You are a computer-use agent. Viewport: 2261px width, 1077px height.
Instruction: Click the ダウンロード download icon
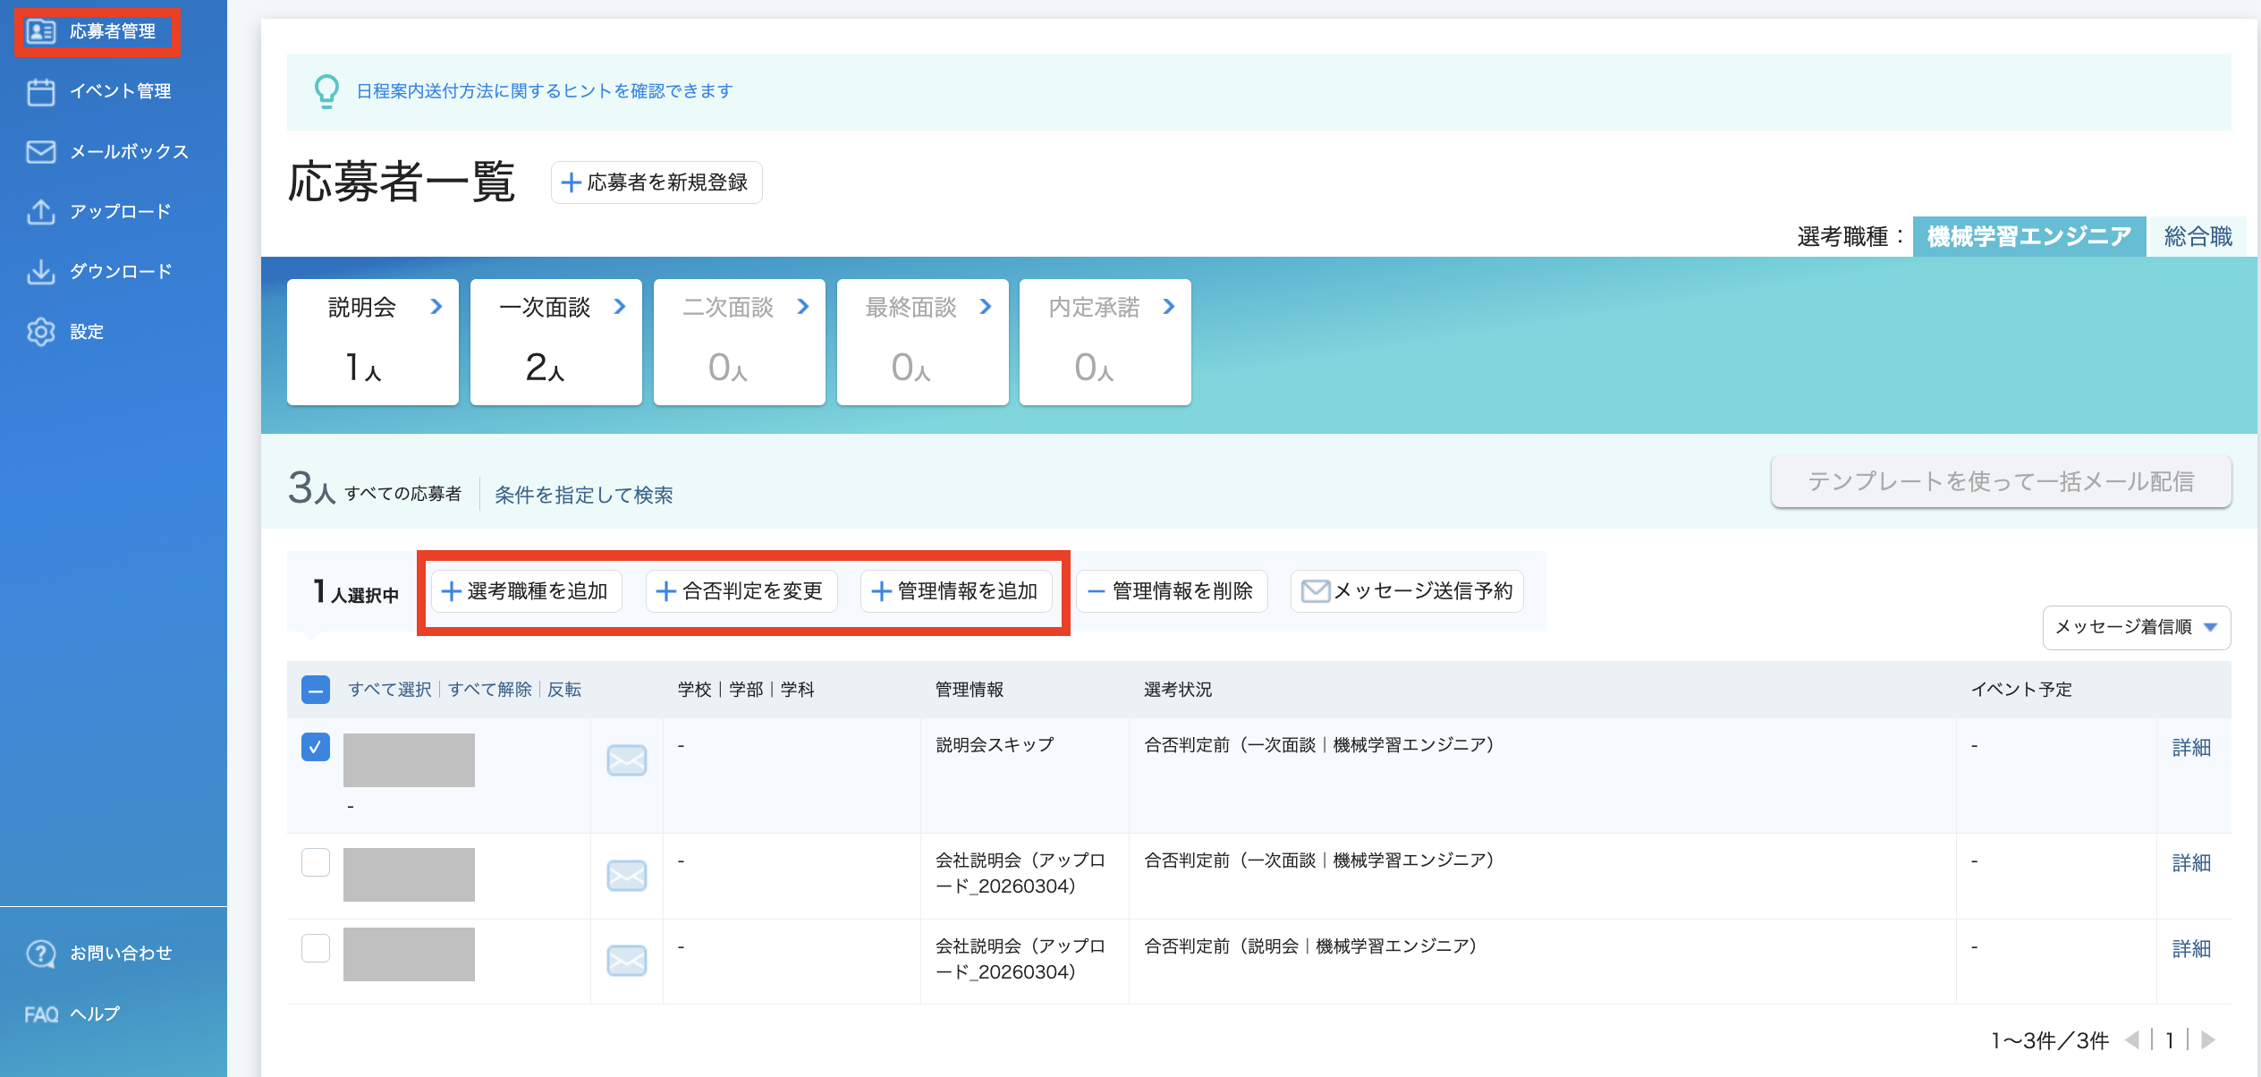pos(40,271)
